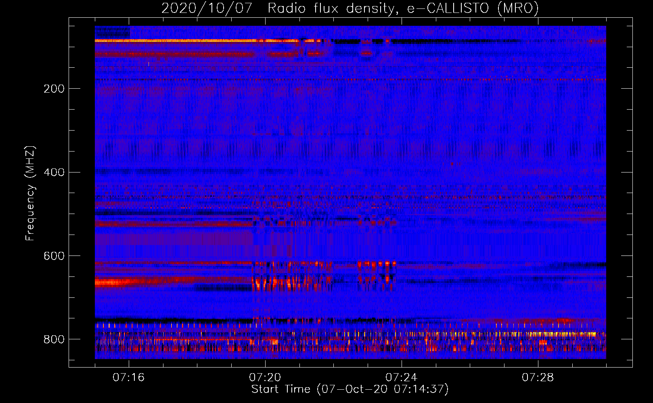653x403 pixels.
Task: Click the '07:20' time axis label
Action: (265, 378)
